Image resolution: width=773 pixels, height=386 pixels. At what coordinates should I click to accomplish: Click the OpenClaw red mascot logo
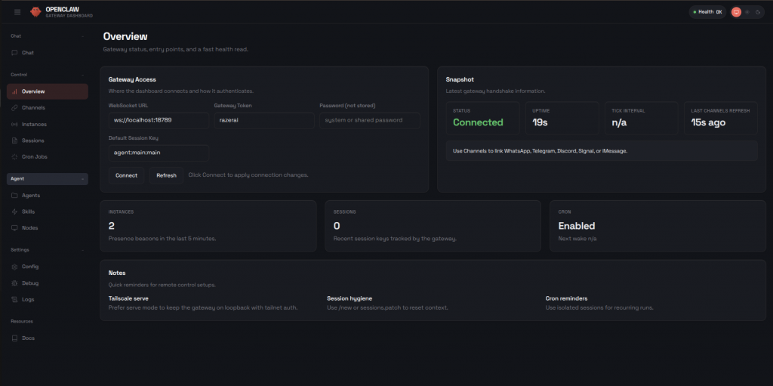[x=35, y=12]
